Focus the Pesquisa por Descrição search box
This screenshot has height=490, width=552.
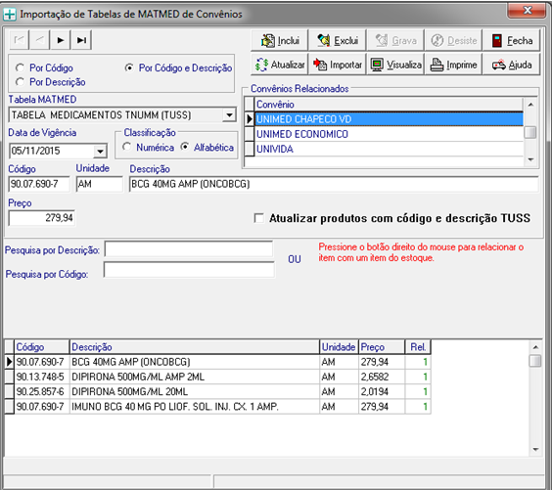tap(189, 249)
